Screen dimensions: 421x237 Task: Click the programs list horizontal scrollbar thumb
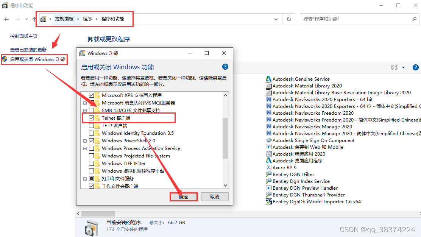[98, 214]
